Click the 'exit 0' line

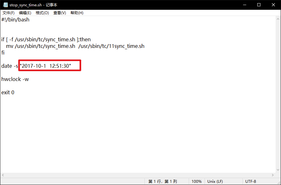tap(8, 92)
